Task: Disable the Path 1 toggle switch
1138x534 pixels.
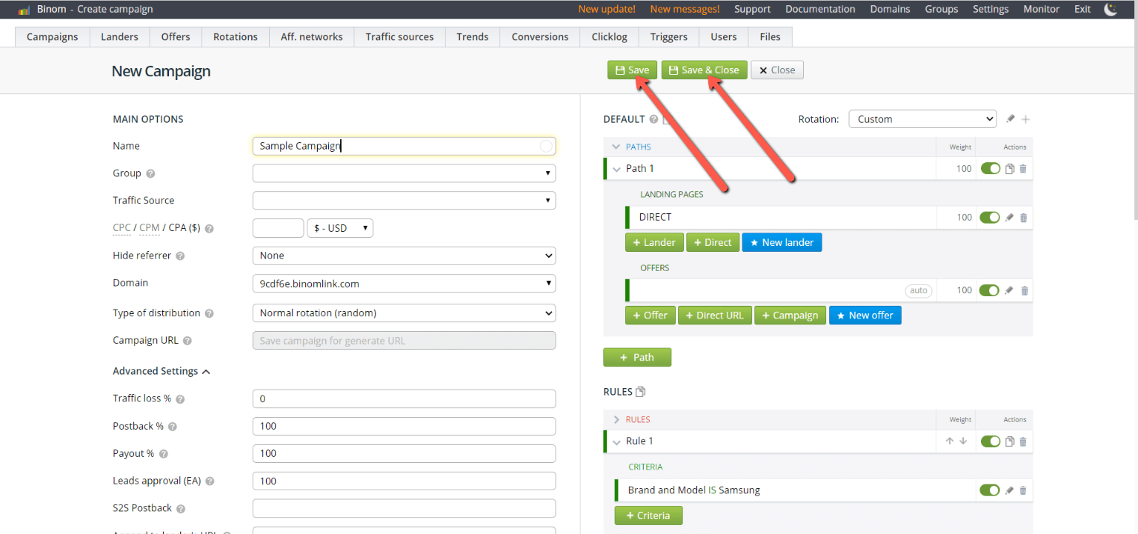Action: click(x=990, y=169)
